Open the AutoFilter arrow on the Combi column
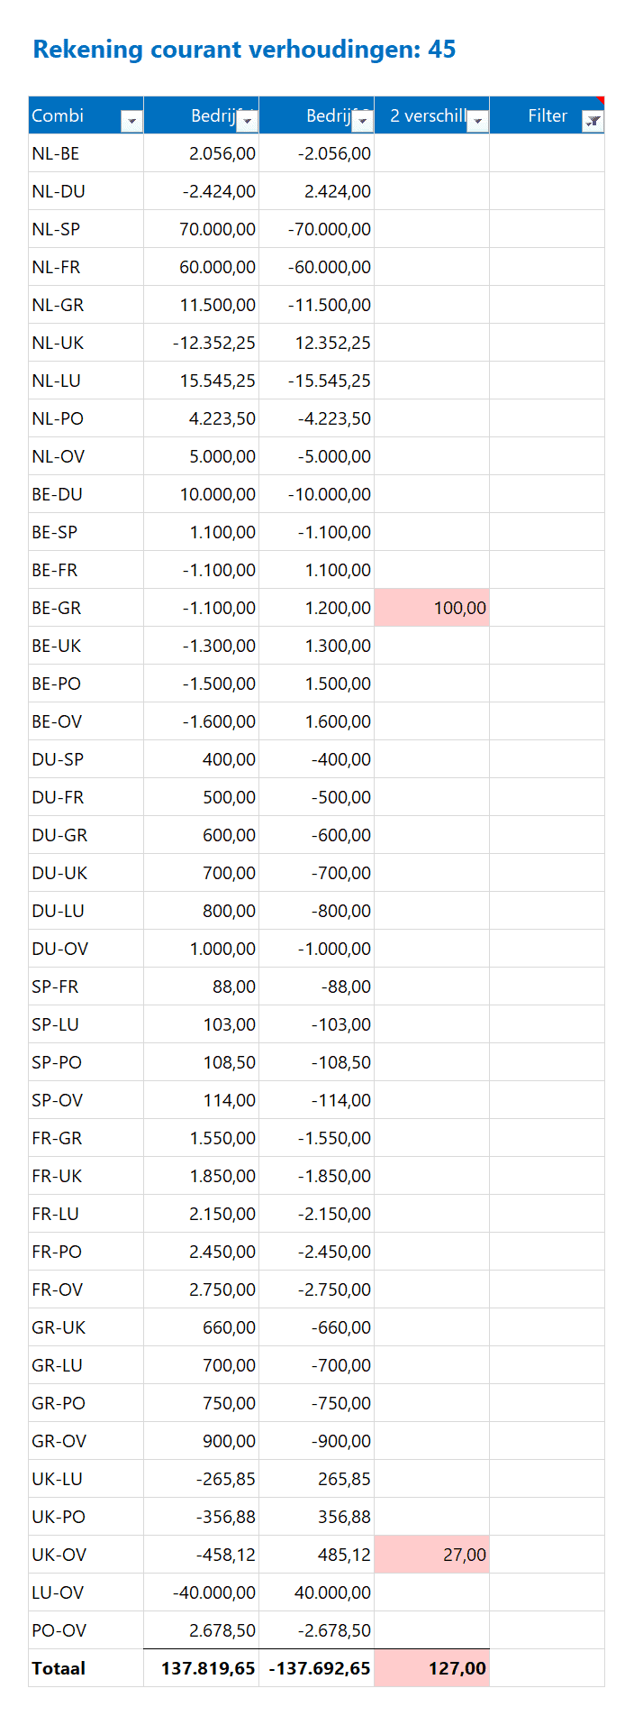This screenshot has width=634, height=1716. tap(132, 120)
